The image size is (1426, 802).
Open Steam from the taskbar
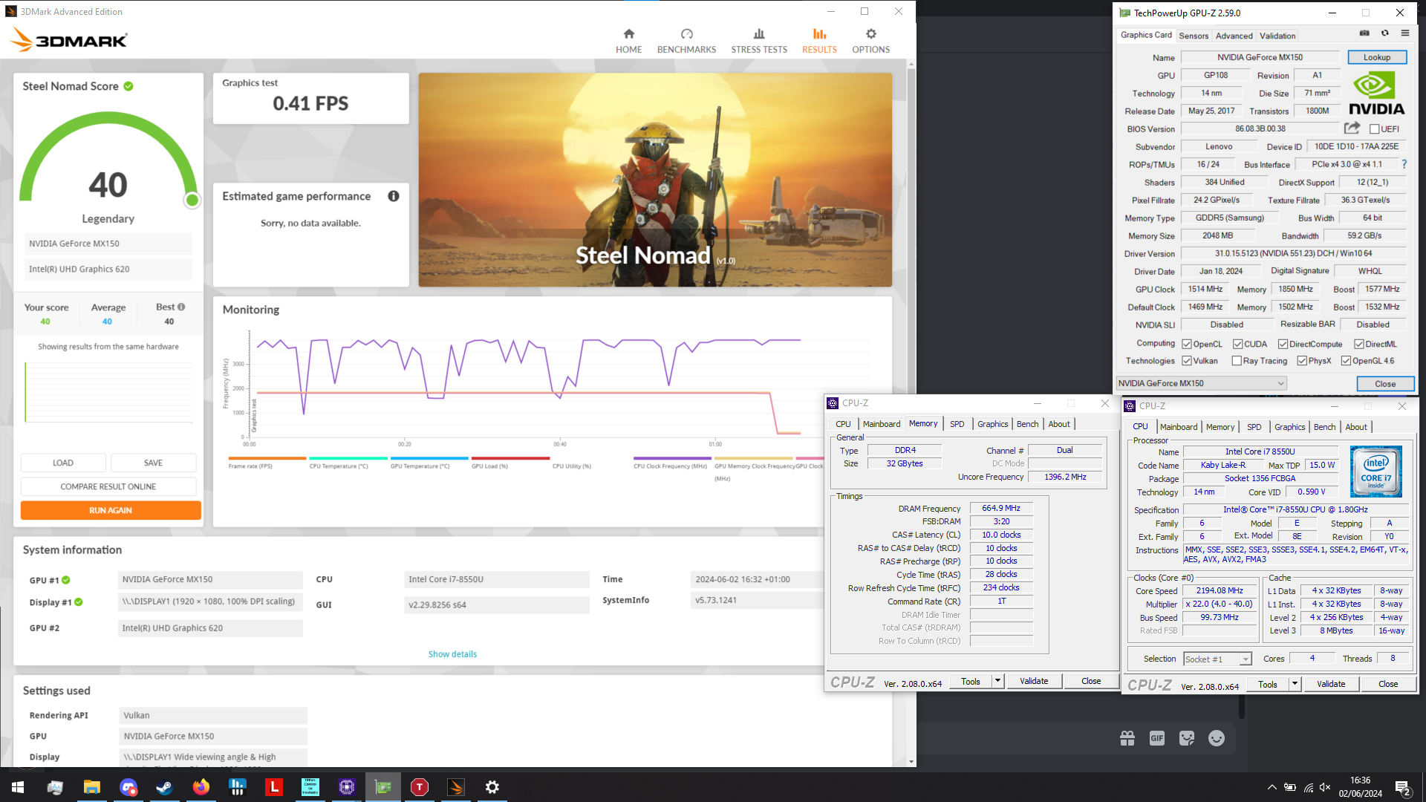coord(164,787)
